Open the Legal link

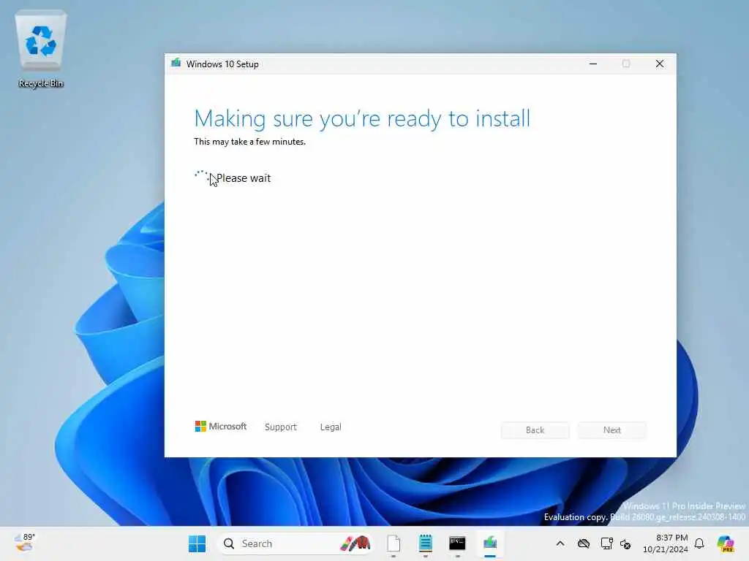(x=331, y=427)
